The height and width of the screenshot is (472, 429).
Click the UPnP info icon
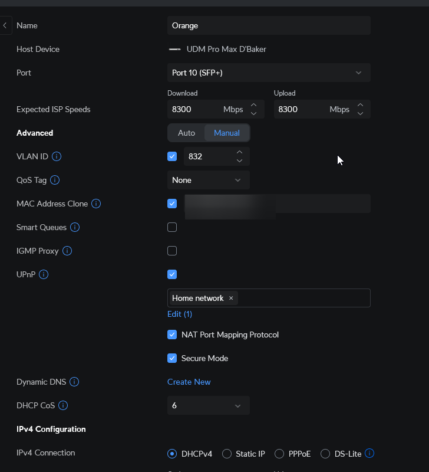coord(44,274)
